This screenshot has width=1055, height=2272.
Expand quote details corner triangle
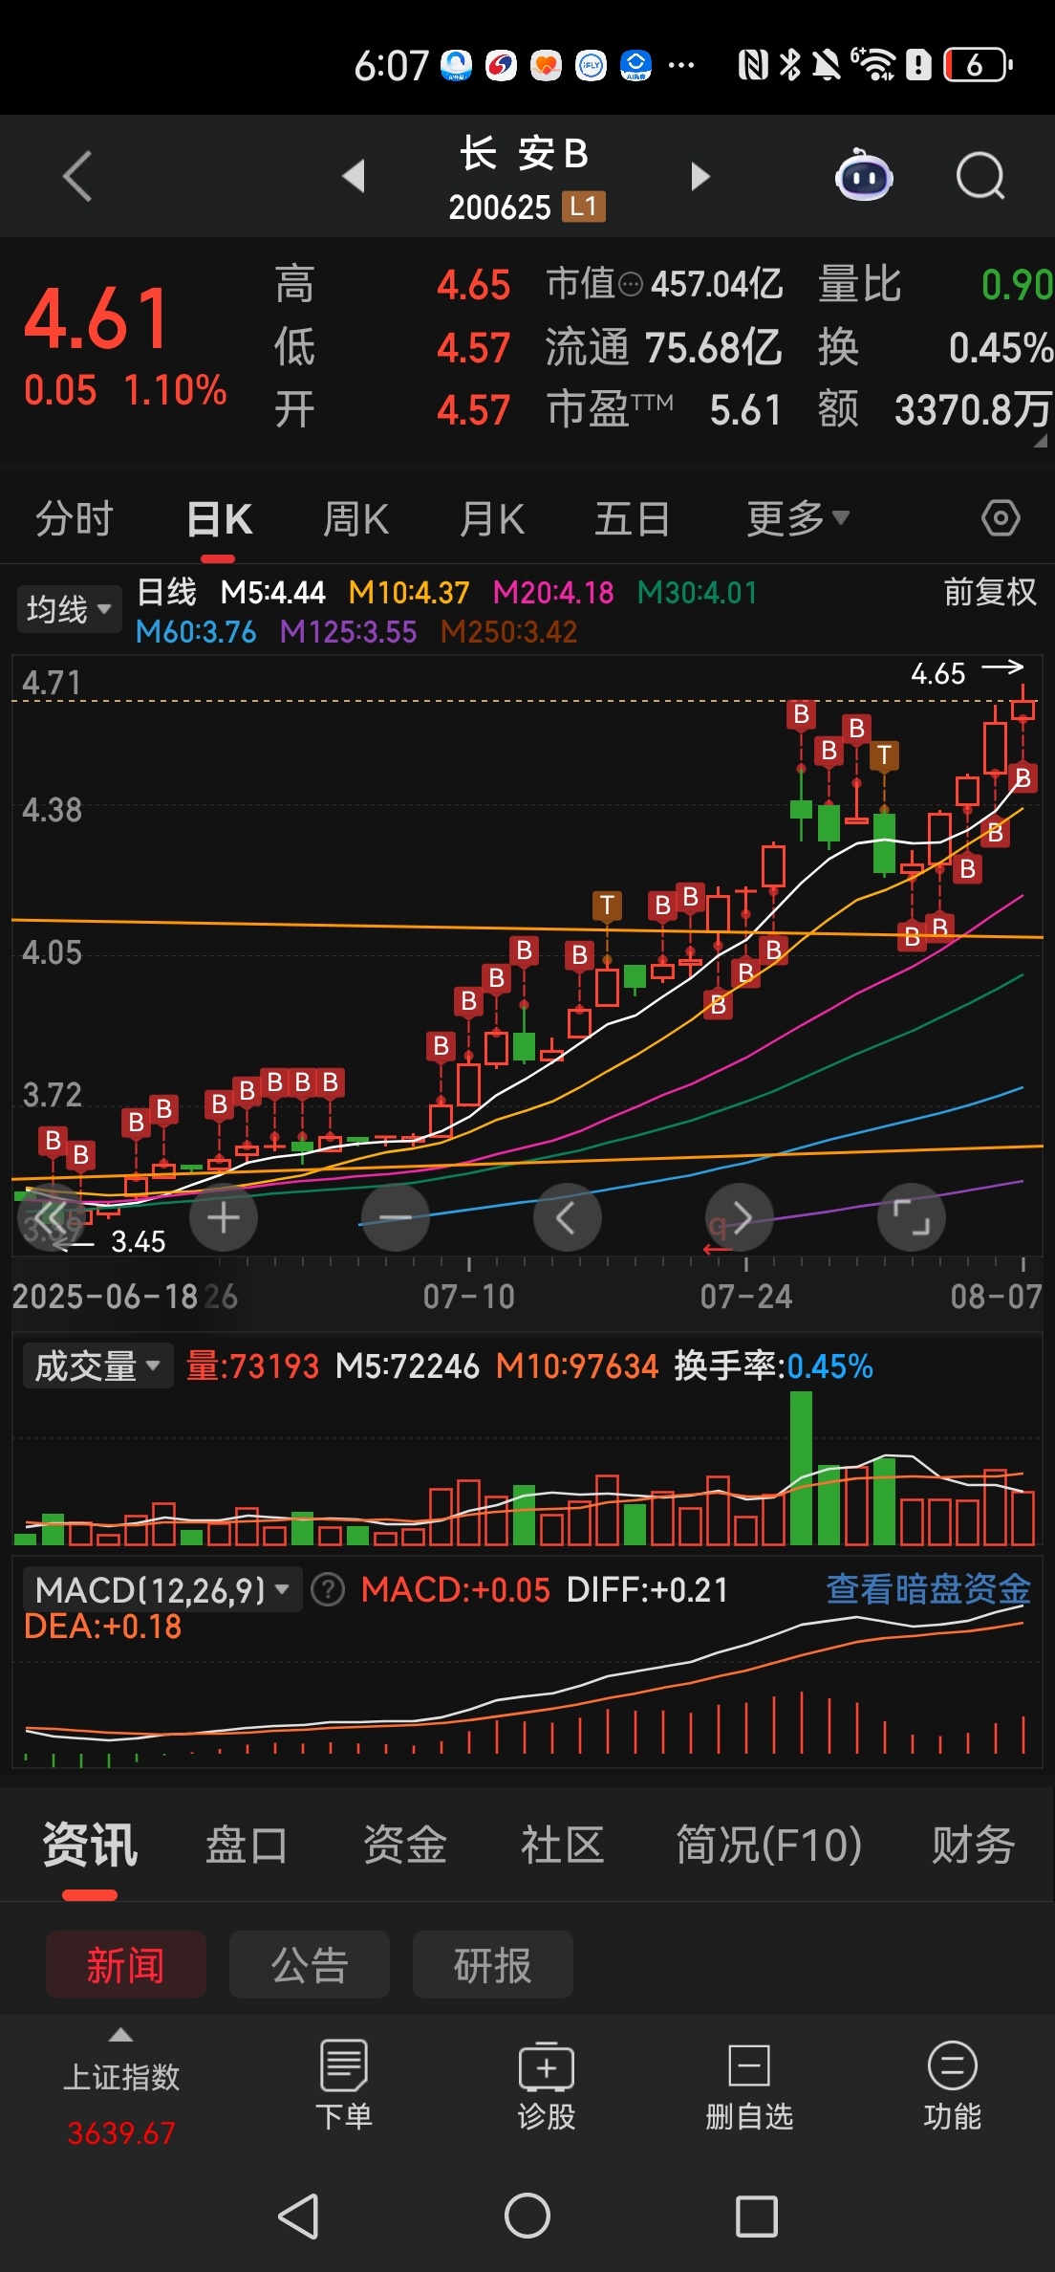(1040, 443)
